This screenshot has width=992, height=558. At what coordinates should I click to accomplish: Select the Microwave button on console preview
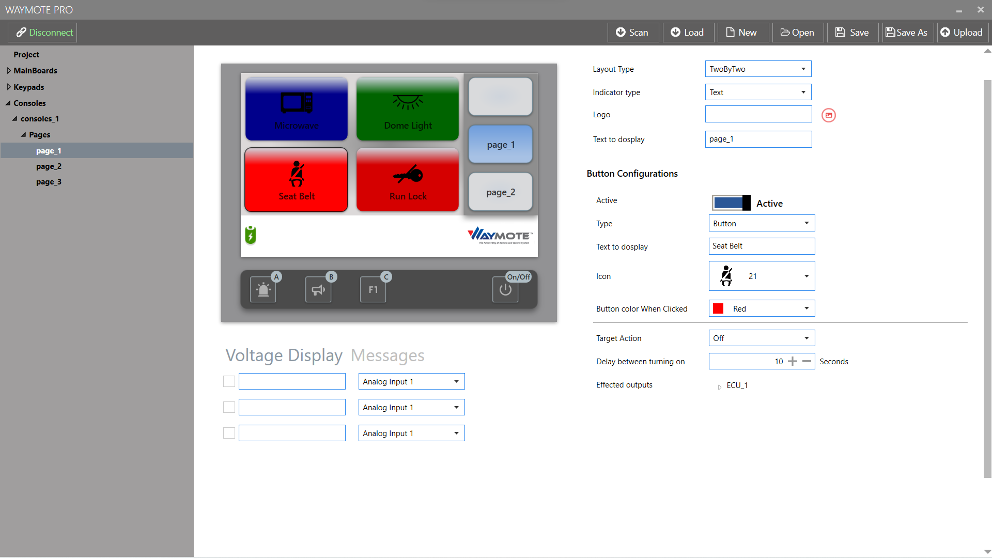[x=297, y=109]
